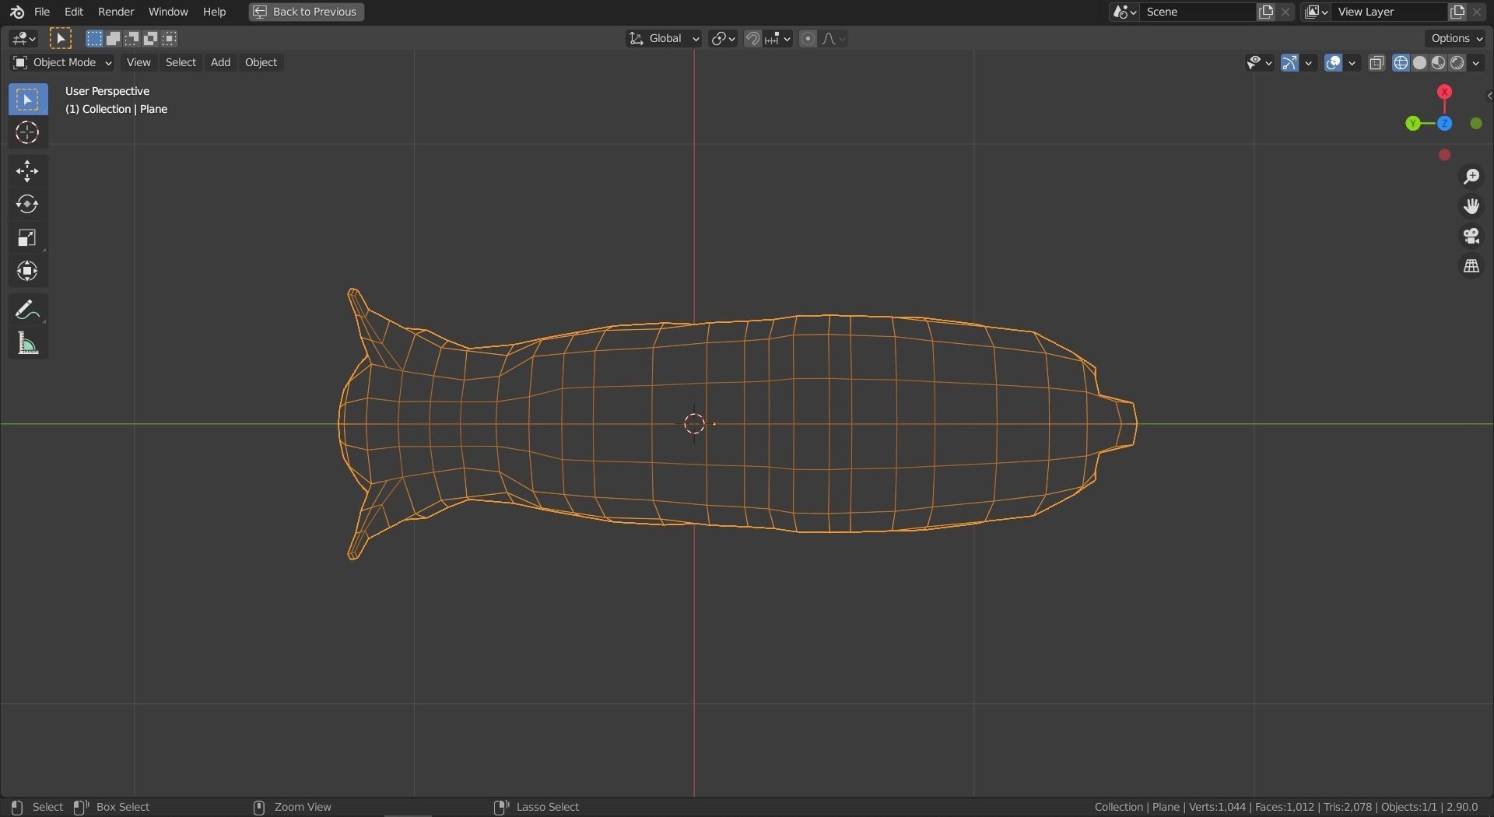This screenshot has height=817, width=1494.
Task: Click the Zoom magnifier viewport control
Action: 1471,177
